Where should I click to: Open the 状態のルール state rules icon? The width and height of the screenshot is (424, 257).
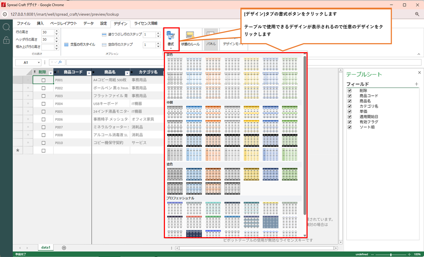click(190, 35)
